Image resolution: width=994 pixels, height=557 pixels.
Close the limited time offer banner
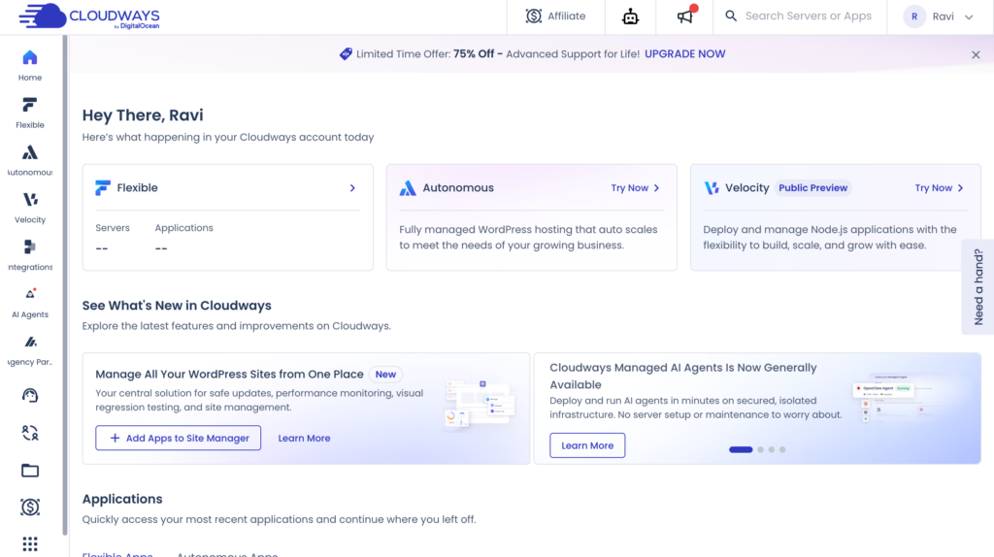(x=976, y=55)
